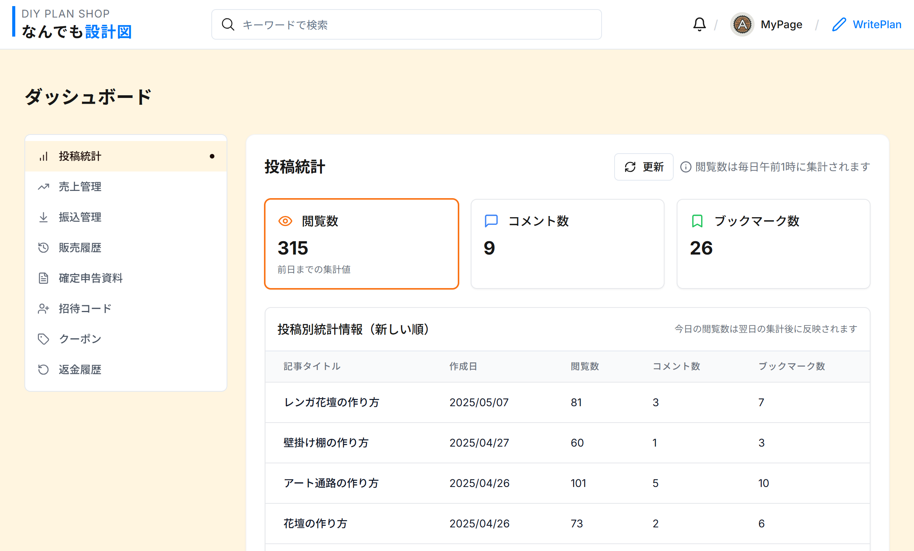Click bookmark count 10 in アート通路 row
This screenshot has height=551, width=914.
click(x=764, y=483)
